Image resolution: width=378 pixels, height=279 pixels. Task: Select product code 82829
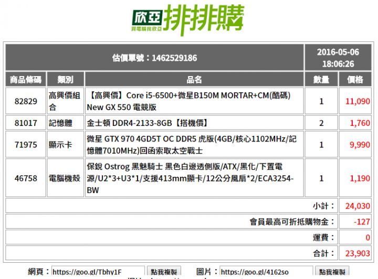(26, 101)
